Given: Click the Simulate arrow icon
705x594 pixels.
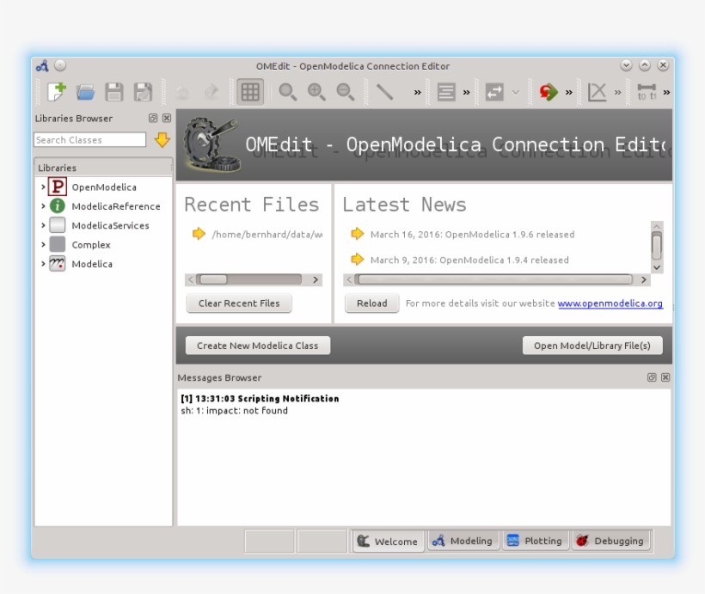Looking at the screenshot, I should pyautogui.click(x=548, y=92).
